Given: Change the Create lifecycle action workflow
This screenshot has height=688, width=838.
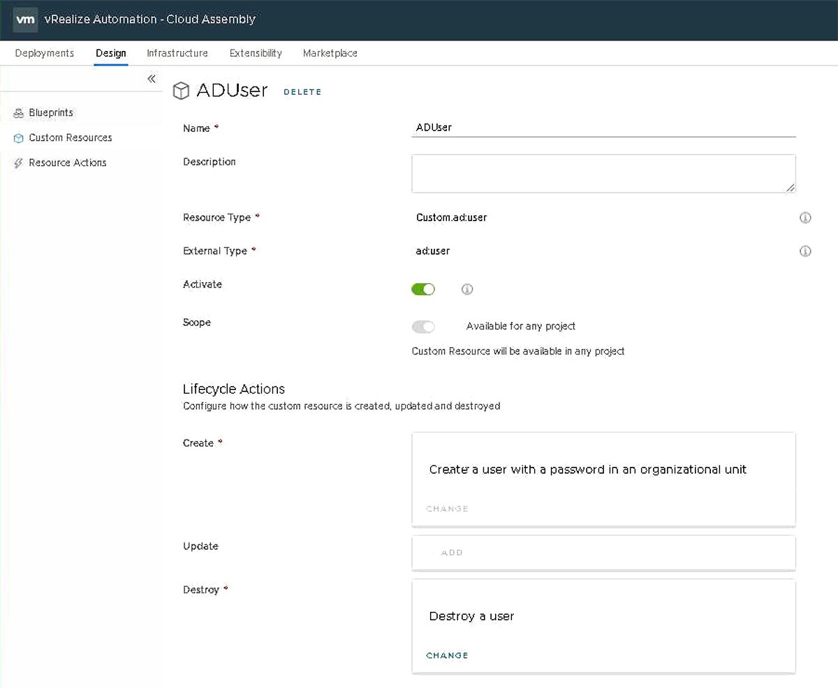Looking at the screenshot, I should click(x=447, y=509).
